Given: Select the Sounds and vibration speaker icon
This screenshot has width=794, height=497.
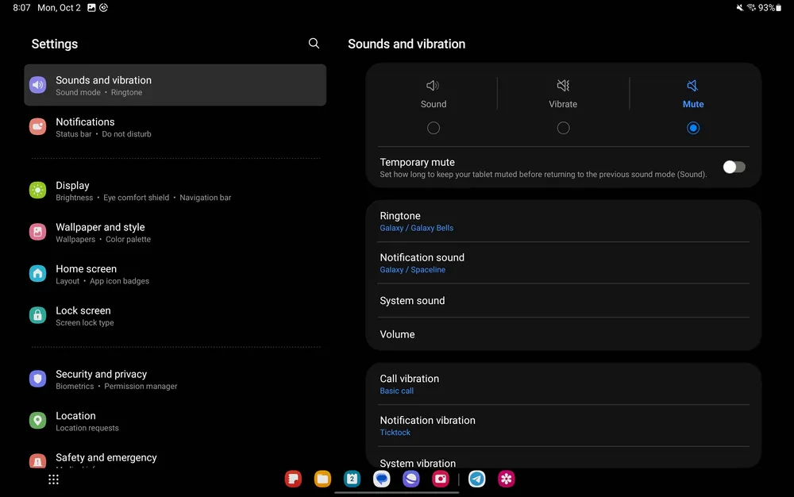Looking at the screenshot, I should [x=38, y=85].
